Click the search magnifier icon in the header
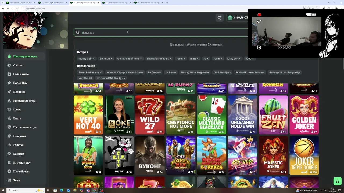344x193 pixels. click(x=220, y=18)
